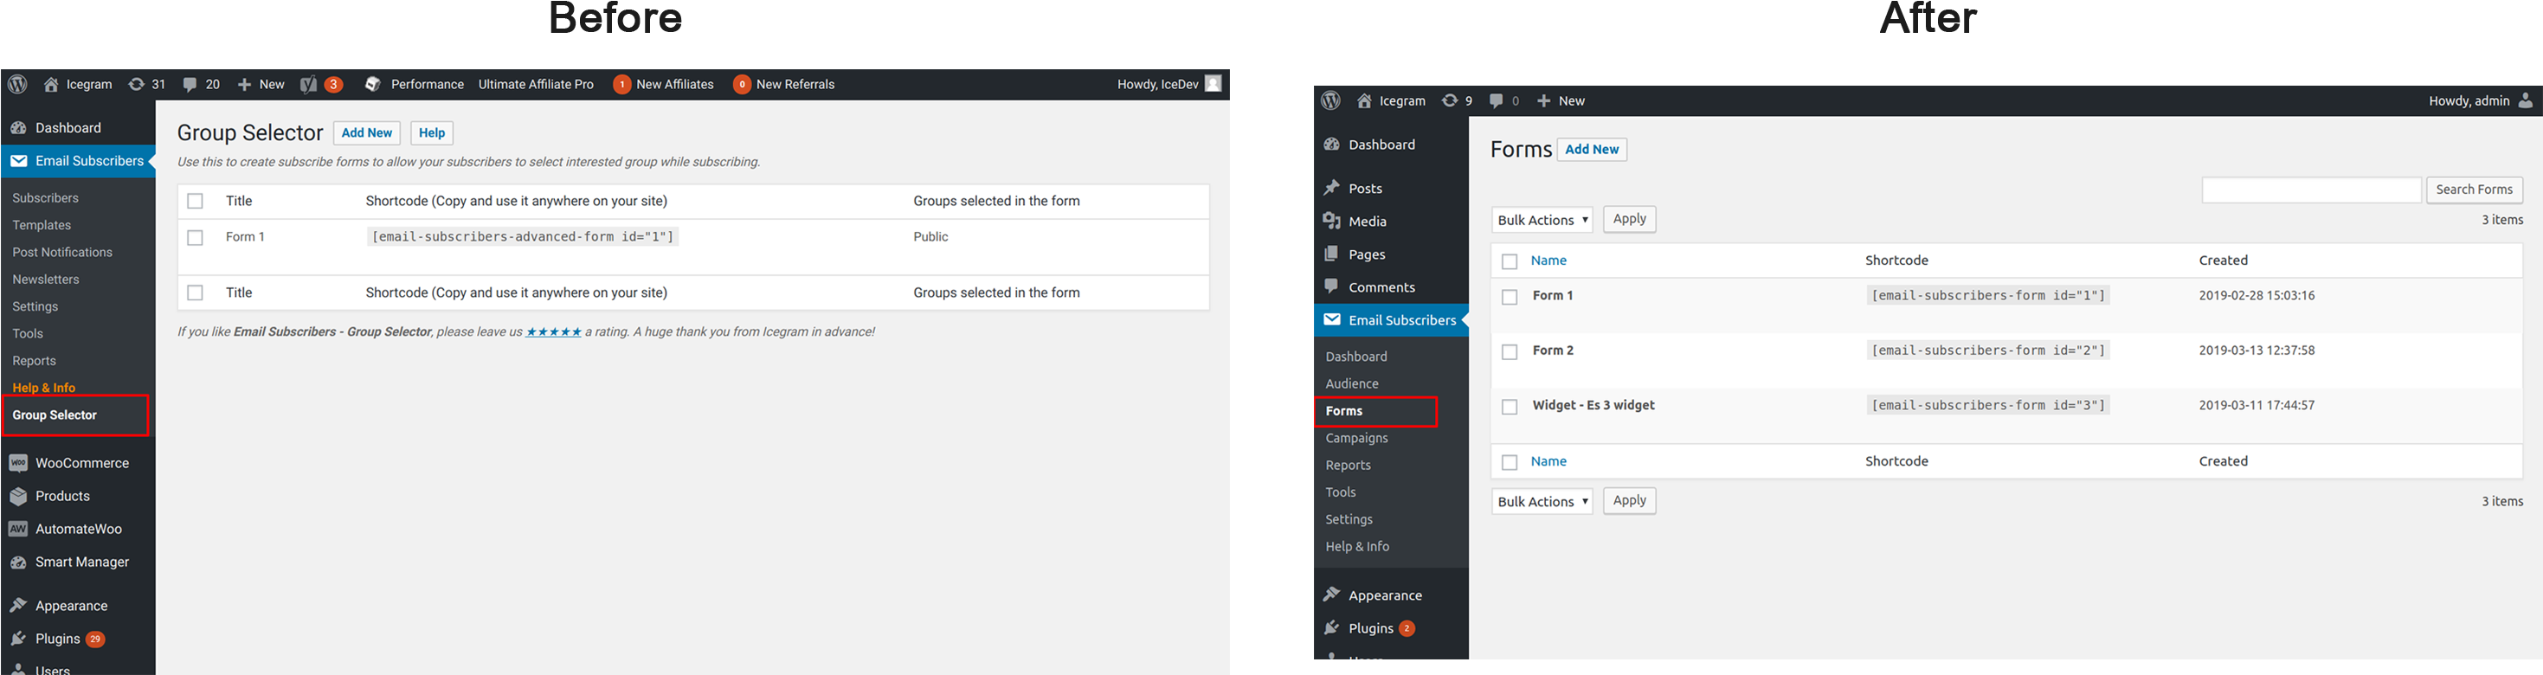
Task: Click the WordPress logo in the After admin bar
Action: pos(1330,100)
